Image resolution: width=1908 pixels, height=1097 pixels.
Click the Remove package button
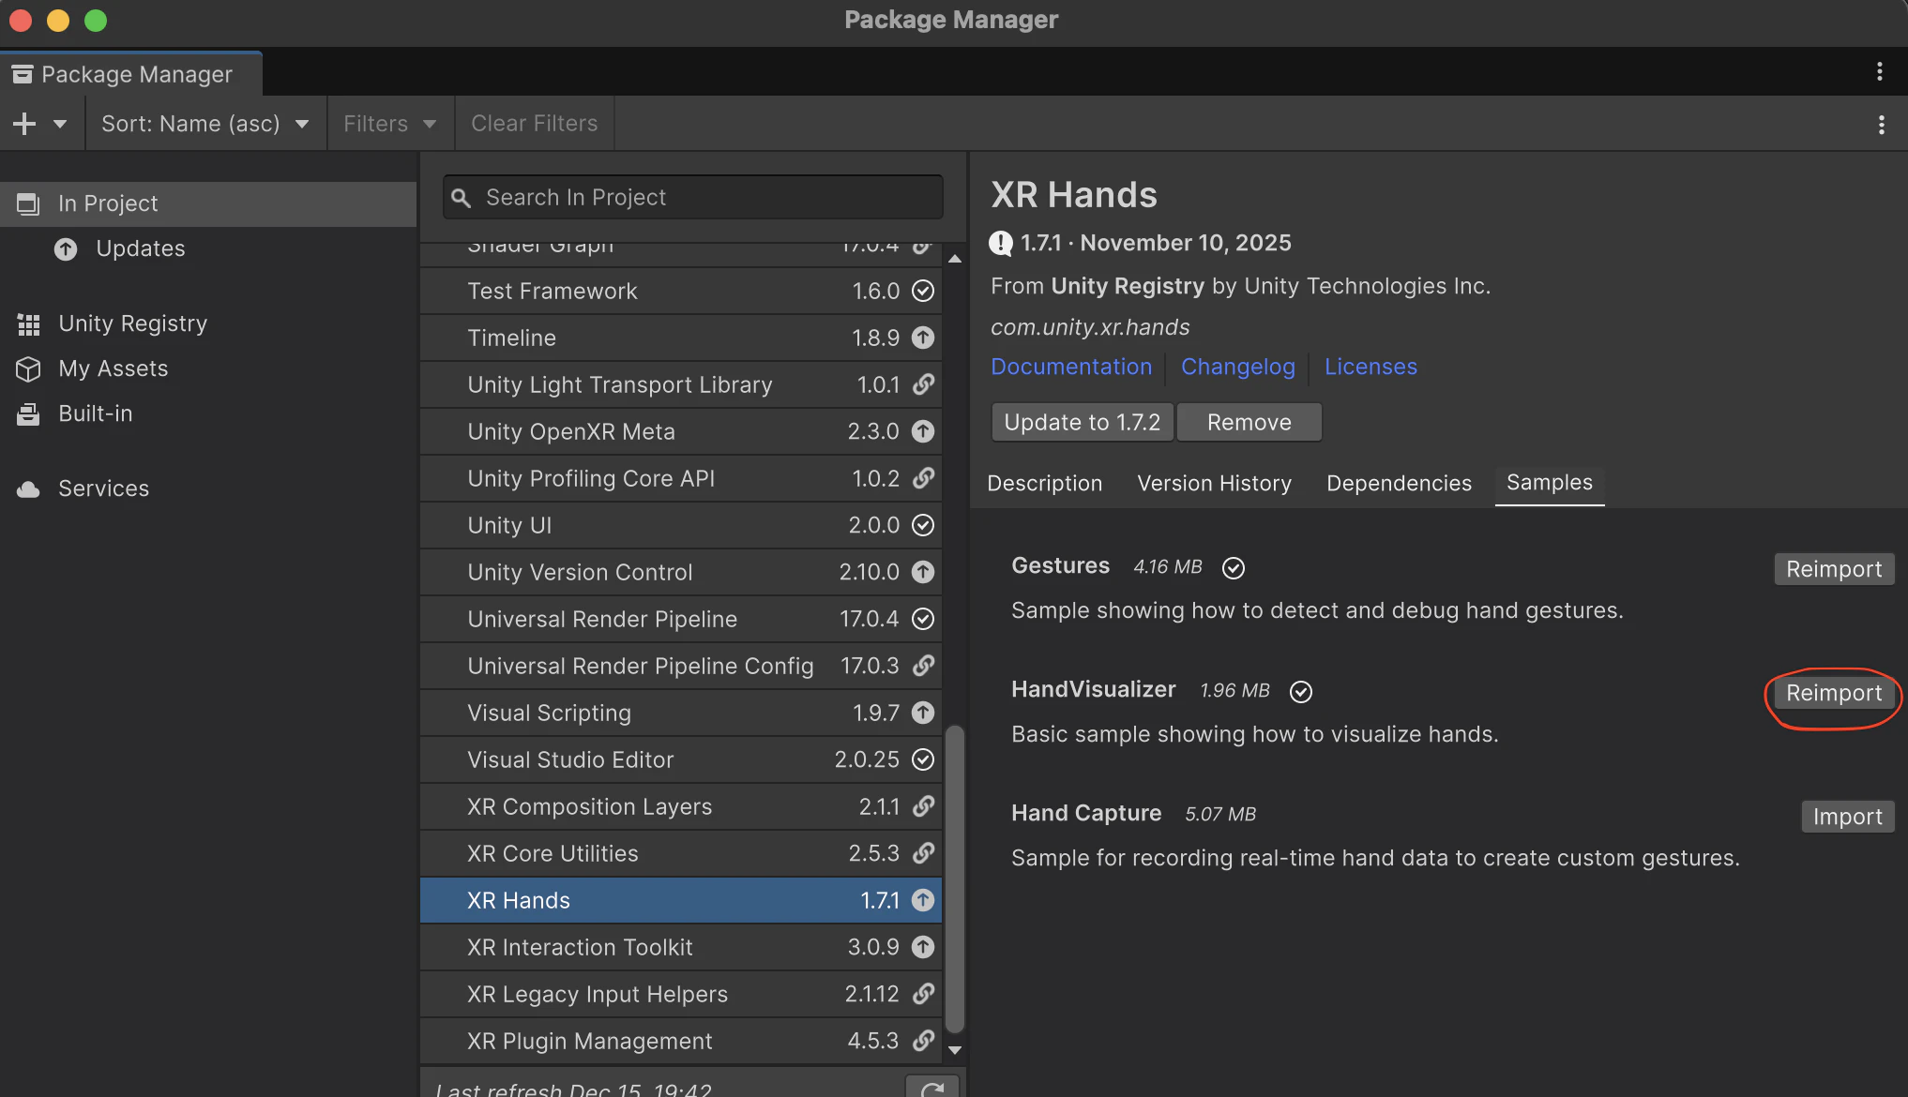[1249, 422]
